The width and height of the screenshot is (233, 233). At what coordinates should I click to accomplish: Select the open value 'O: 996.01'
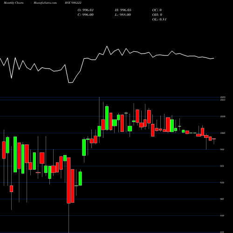(86, 10)
